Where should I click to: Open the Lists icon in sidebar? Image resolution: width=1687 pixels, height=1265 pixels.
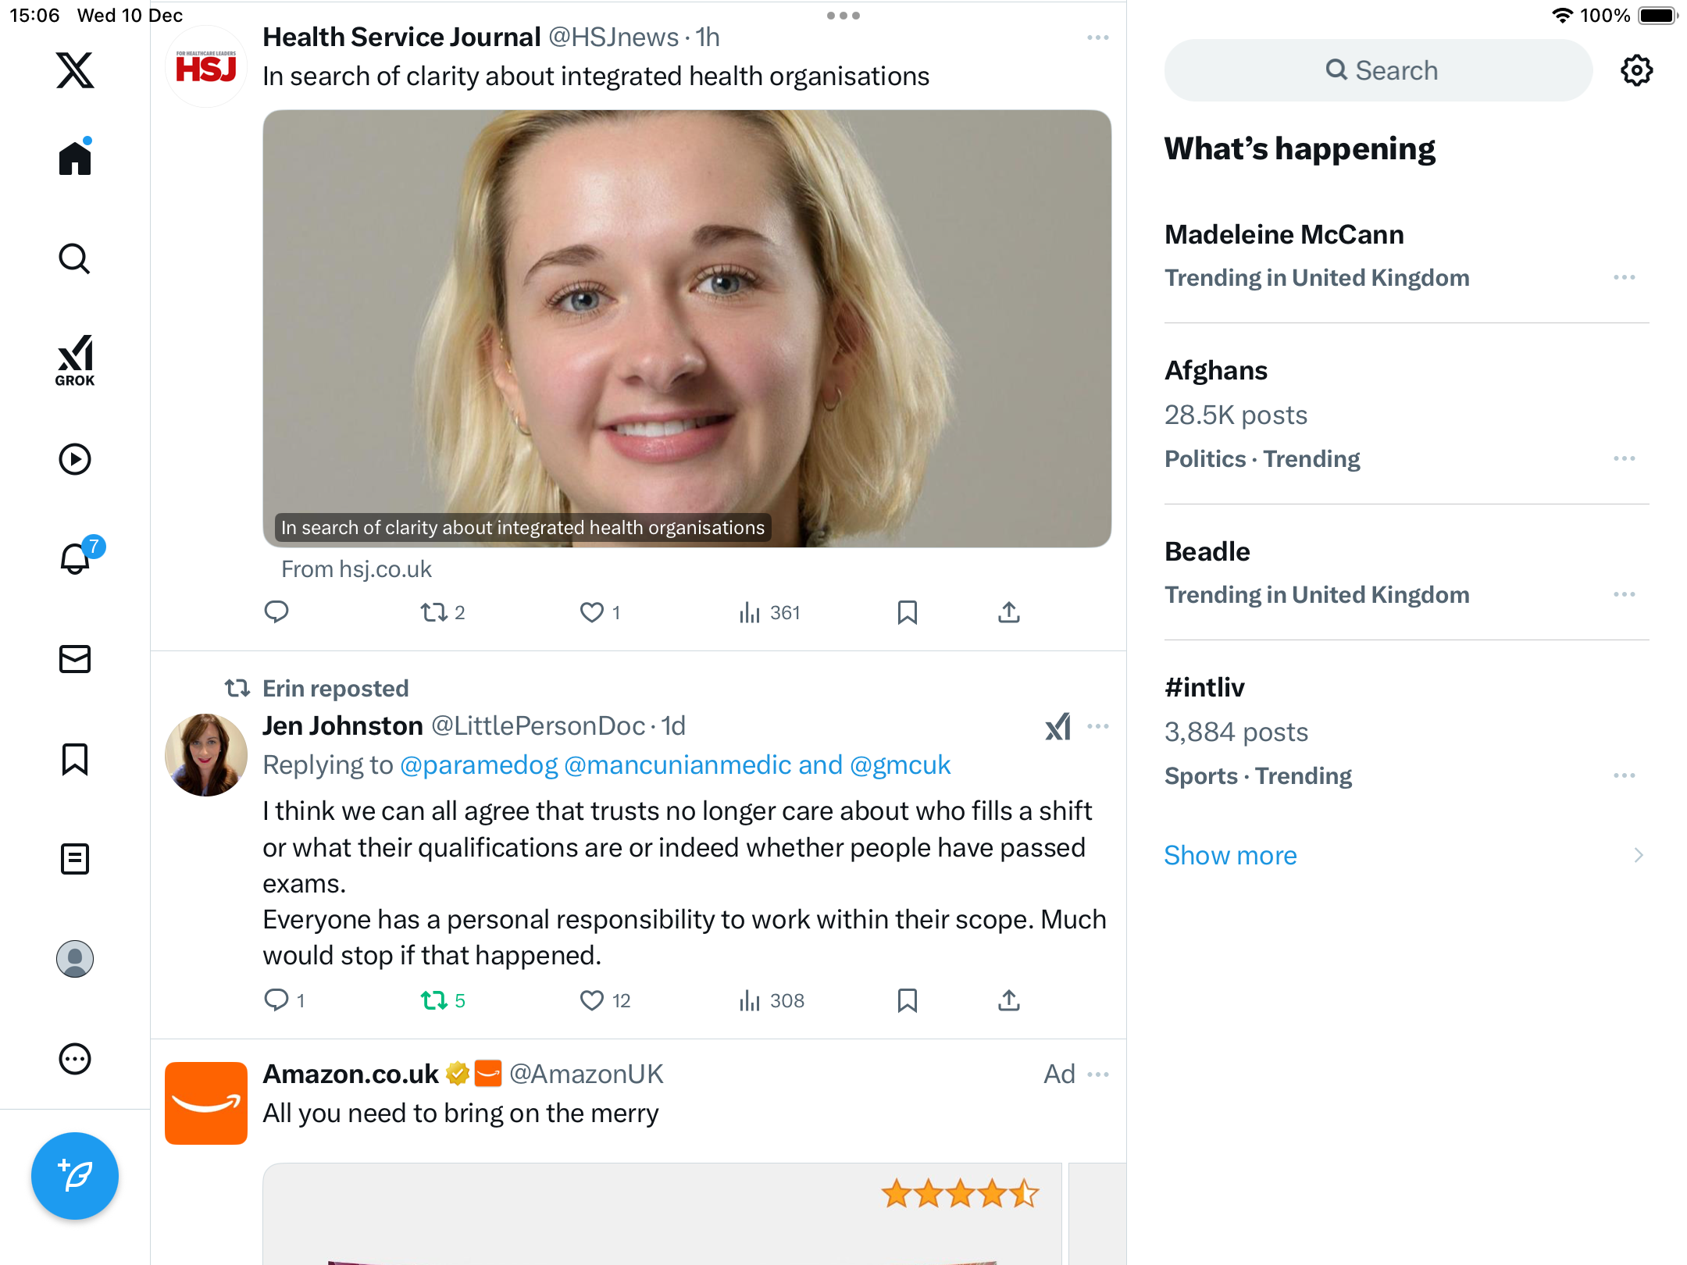click(x=75, y=859)
